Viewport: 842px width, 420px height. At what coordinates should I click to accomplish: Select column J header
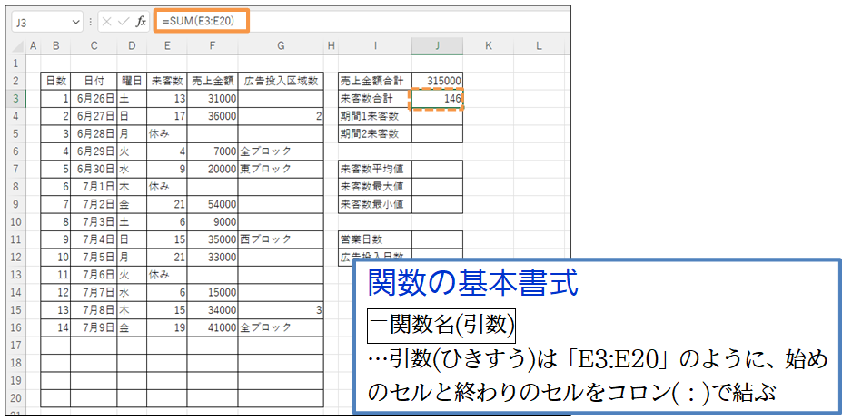(437, 45)
